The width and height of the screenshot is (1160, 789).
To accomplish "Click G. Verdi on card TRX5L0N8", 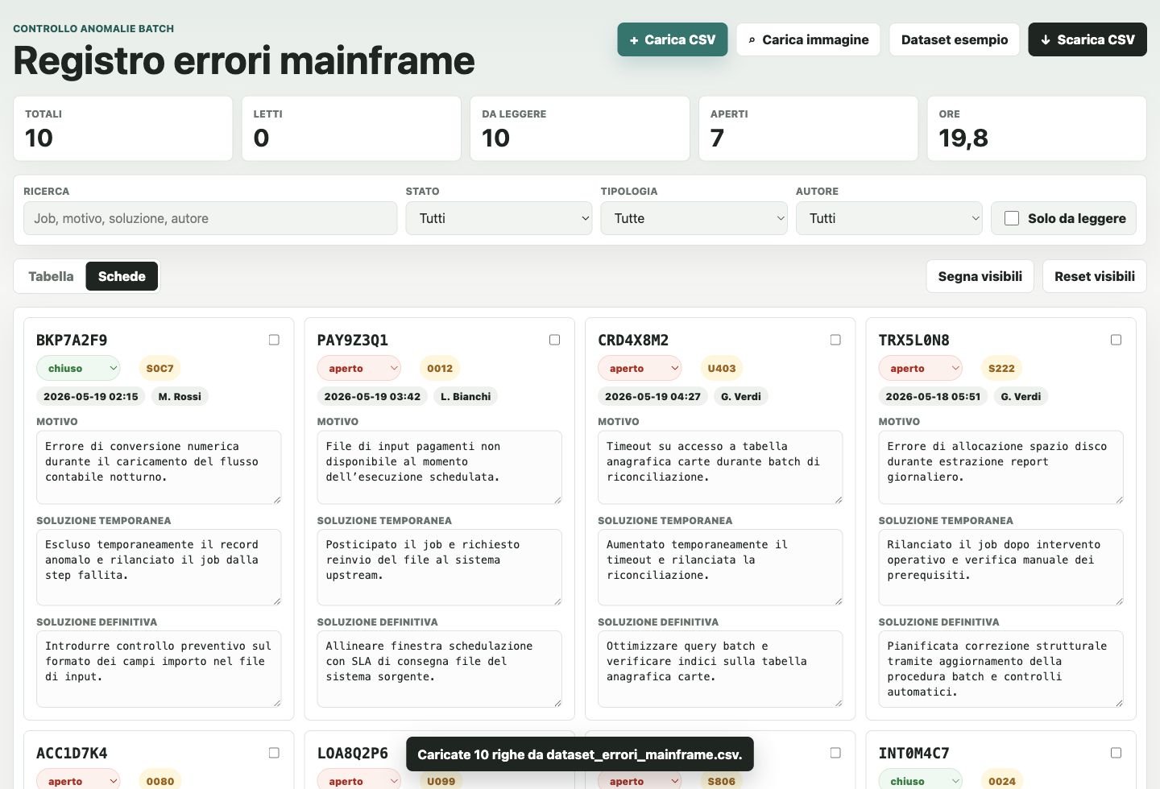I will [x=1021, y=396].
